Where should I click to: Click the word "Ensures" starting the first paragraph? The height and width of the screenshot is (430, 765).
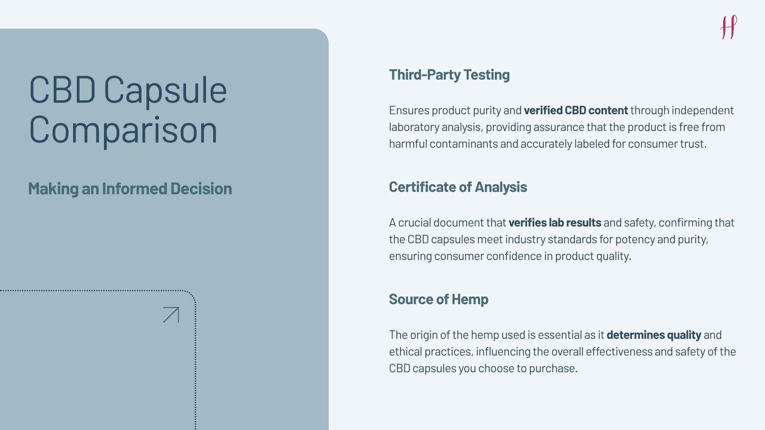(x=409, y=110)
